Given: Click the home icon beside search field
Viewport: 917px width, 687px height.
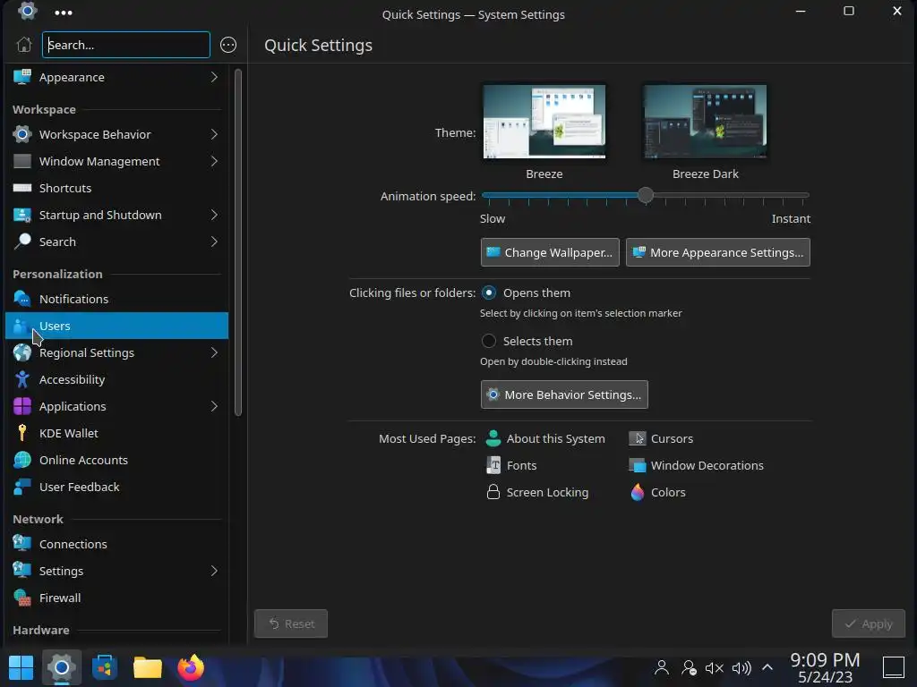Looking at the screenshot, I should (x=24, y=45).
